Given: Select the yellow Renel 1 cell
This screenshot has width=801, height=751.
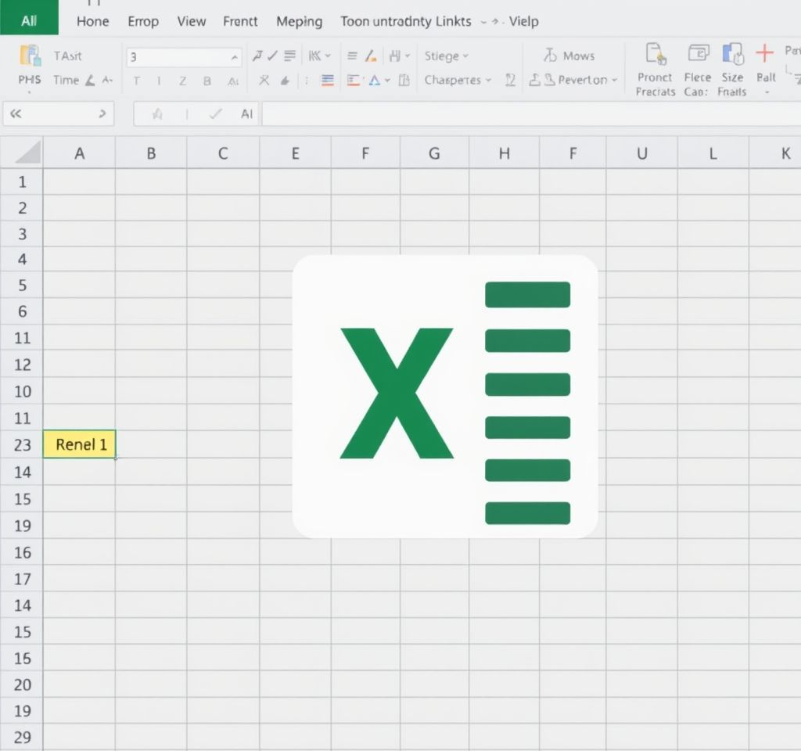Looking at the screenshot, I should (x=79, y=444).
